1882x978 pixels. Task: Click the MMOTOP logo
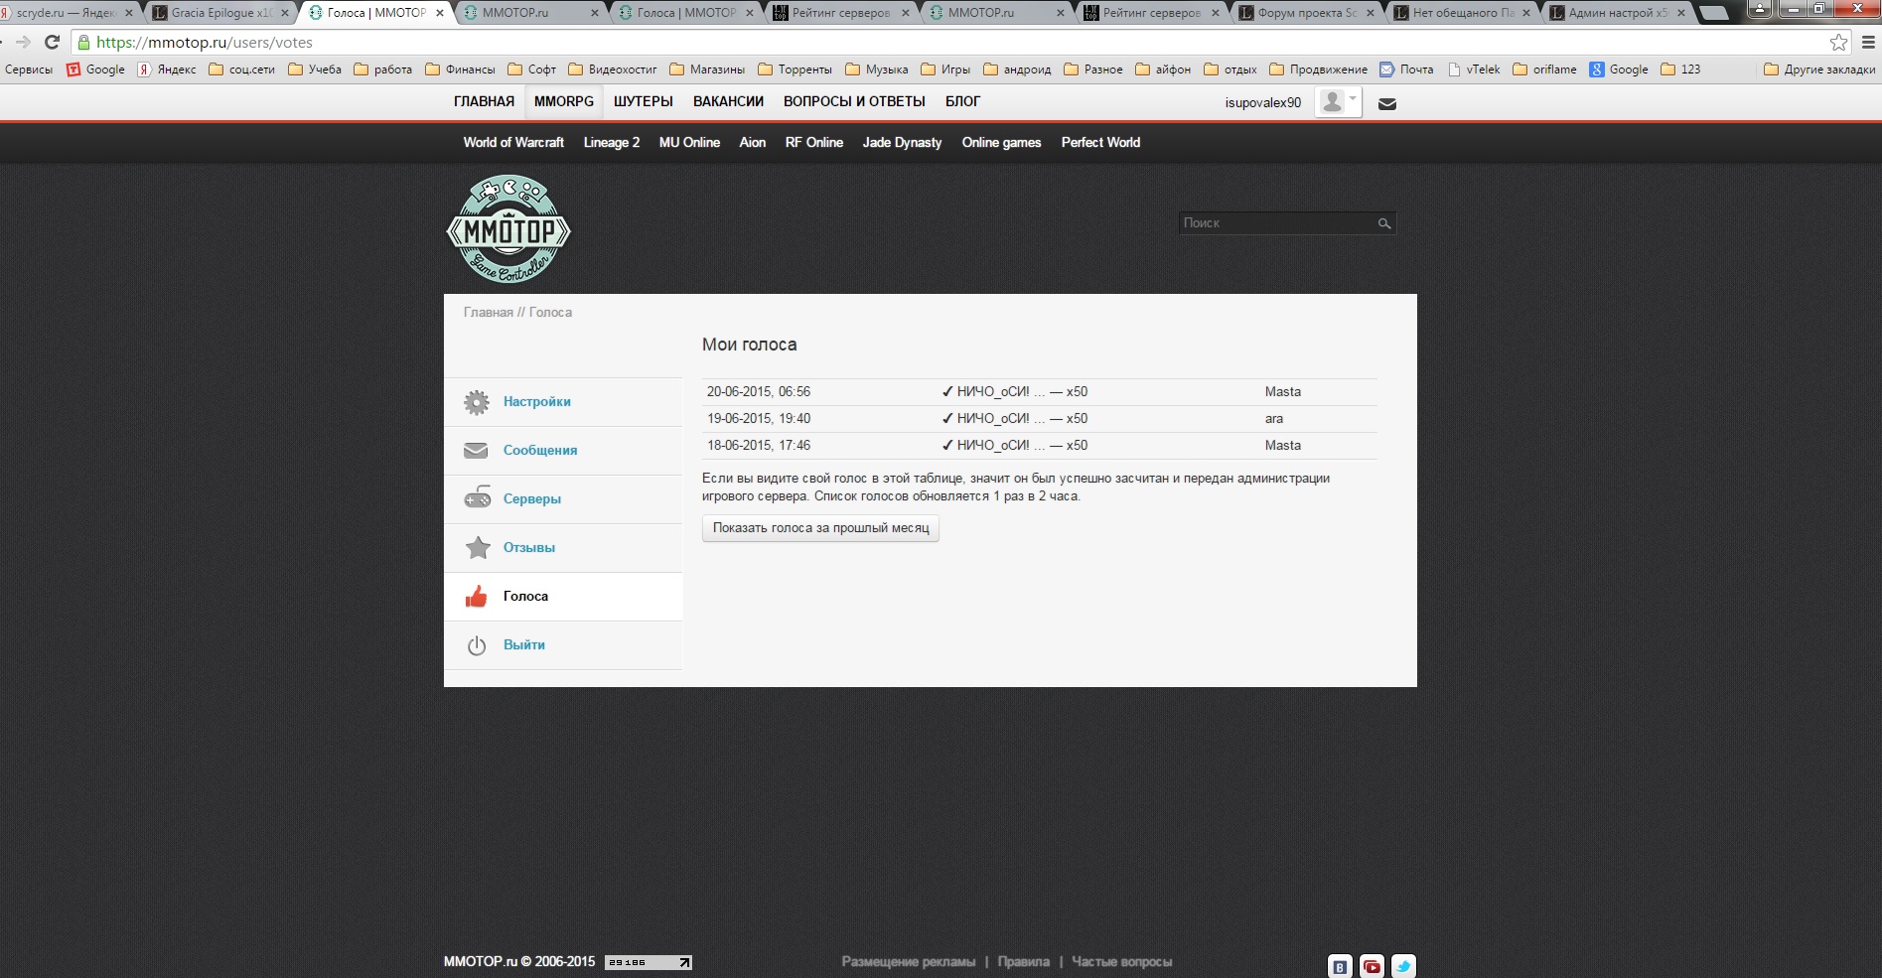(508, 229)
